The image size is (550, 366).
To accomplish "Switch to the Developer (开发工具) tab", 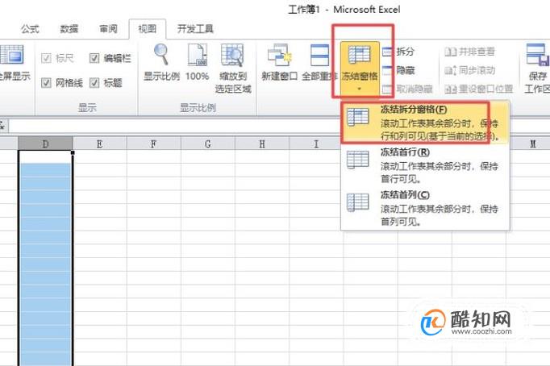I will 195,29.
